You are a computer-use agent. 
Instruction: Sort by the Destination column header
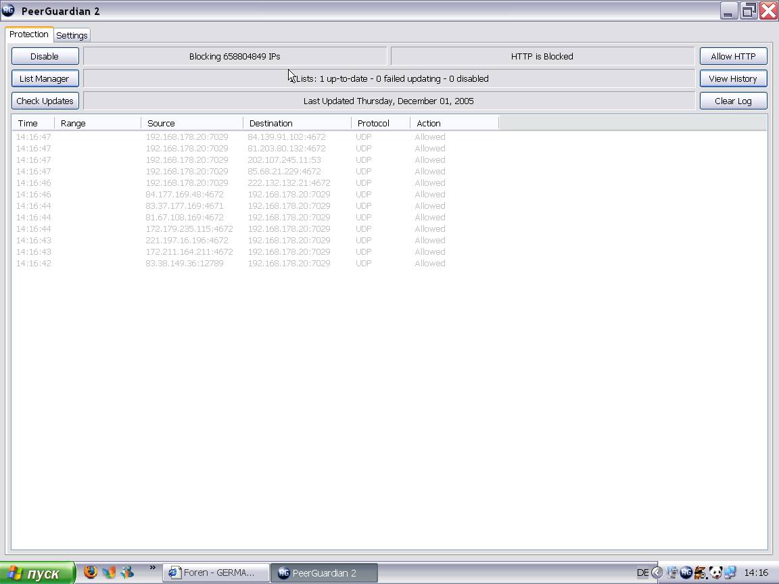pos(297,123)
